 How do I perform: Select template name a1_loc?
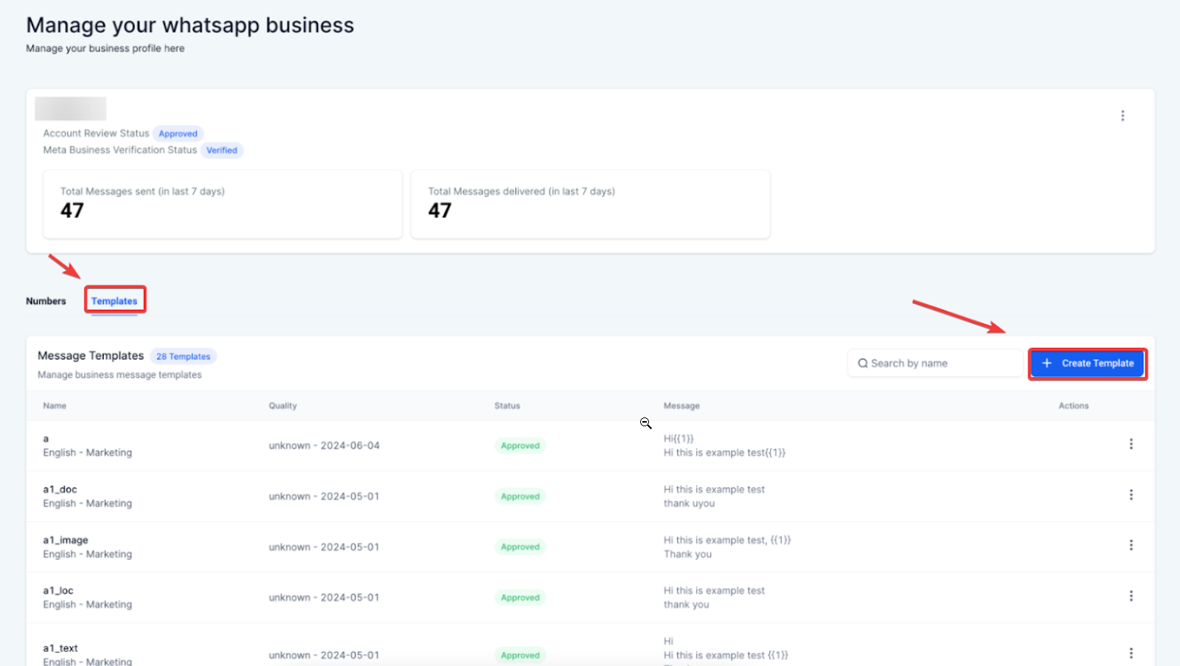tap(58, 591)
